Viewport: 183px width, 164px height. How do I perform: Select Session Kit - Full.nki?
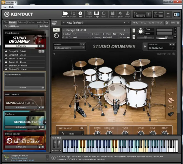point(17,59)
